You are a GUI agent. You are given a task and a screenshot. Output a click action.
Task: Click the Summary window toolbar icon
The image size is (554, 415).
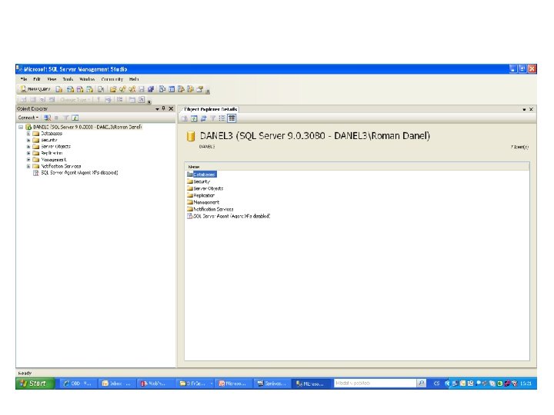click(x=172, y=89)
